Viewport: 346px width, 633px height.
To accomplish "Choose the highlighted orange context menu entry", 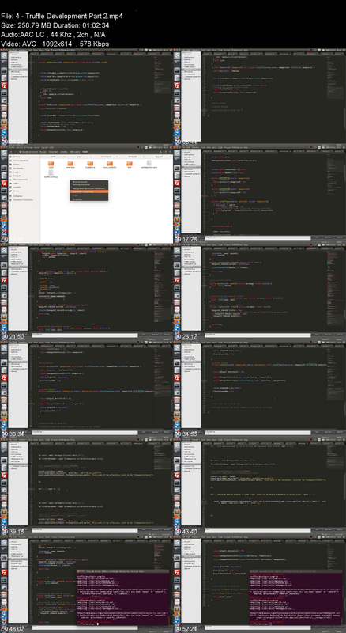I will pyautogui.click(x=89, y=191).
